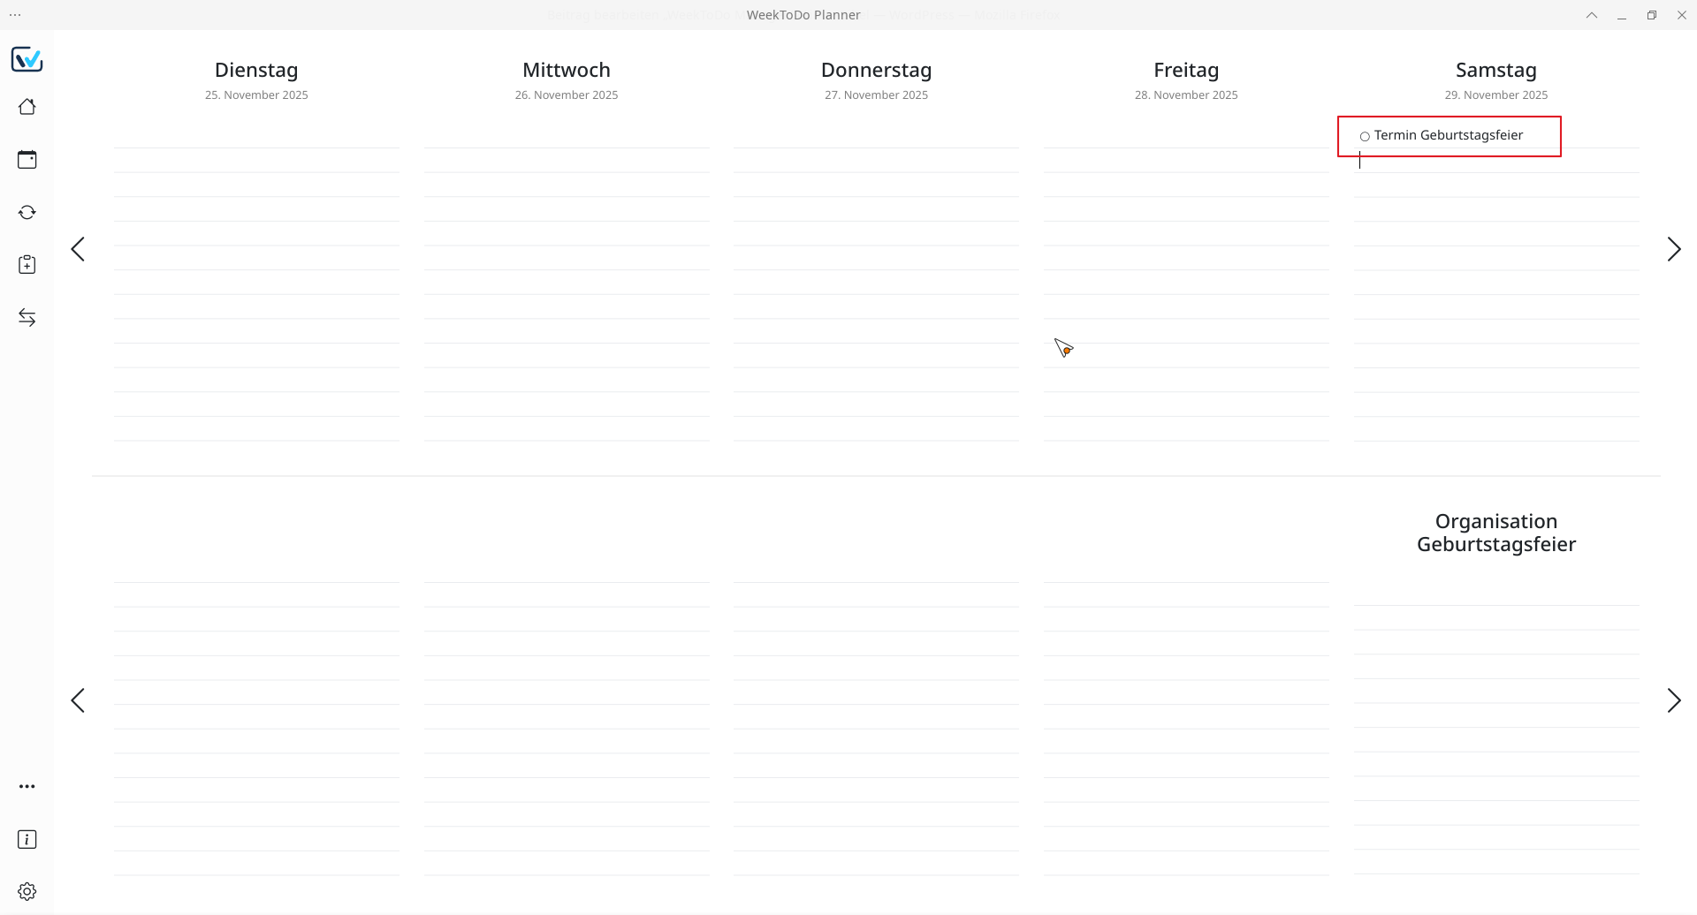
Task: Click the reorder lists arrows icon
Action: pyautogui.click(x=27, y=318)
